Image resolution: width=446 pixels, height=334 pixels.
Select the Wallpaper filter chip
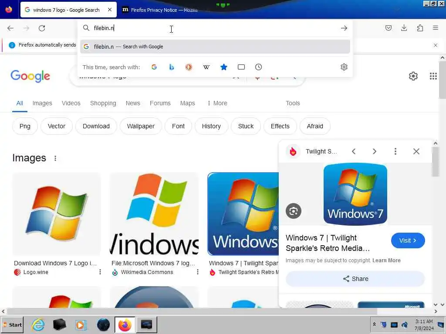click(141, 126)
